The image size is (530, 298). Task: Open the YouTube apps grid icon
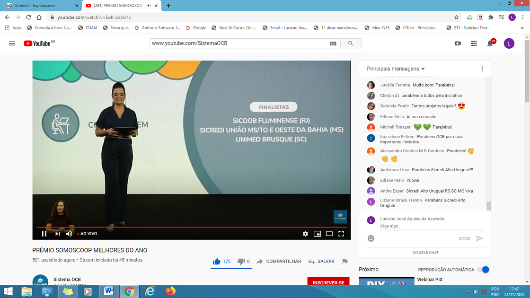[474, 44]
